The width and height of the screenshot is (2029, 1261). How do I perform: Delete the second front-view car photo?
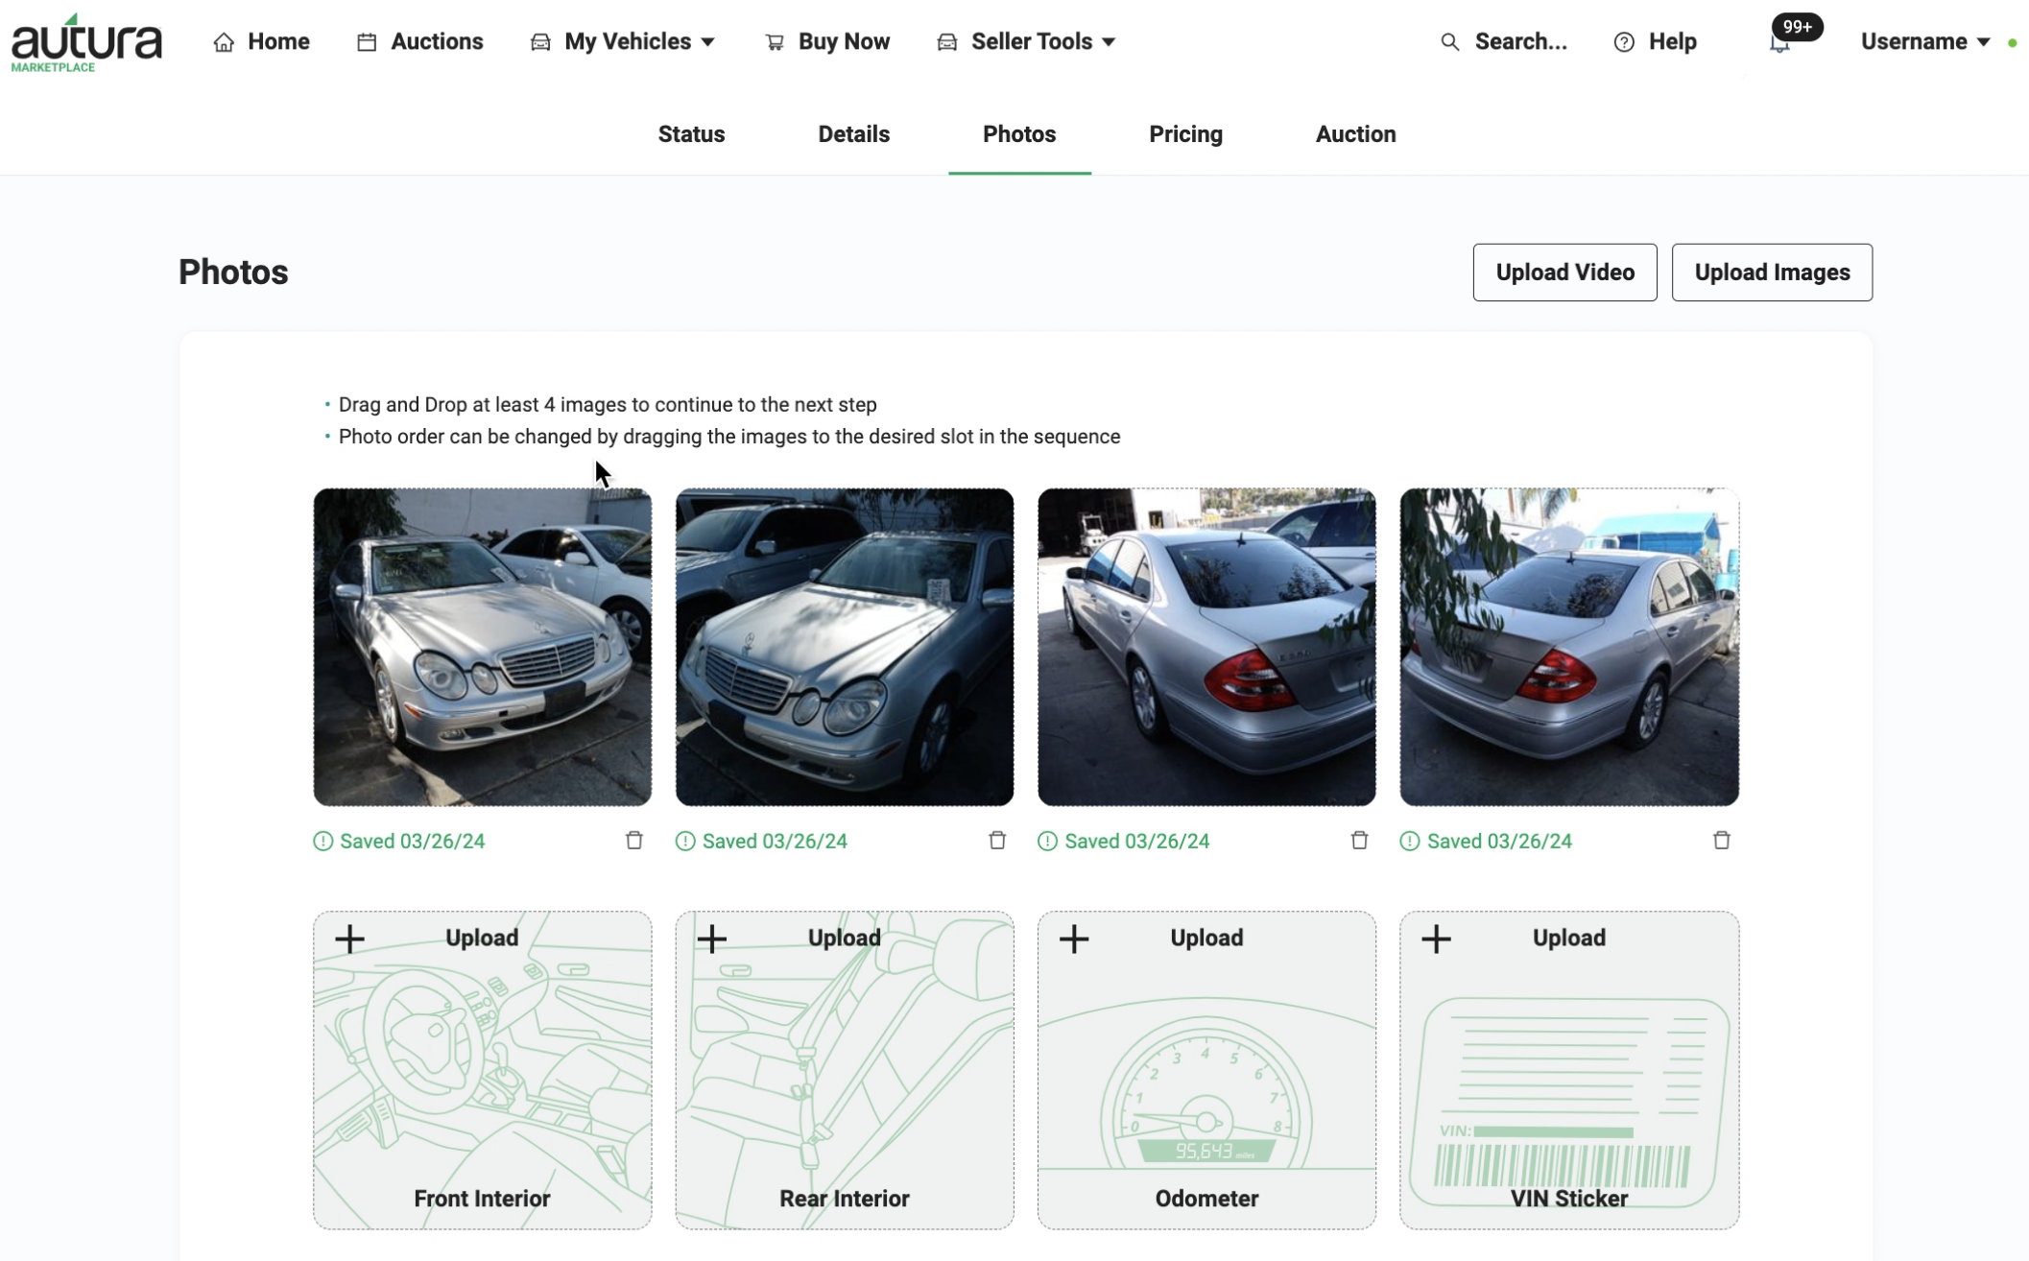tap(997, 841)
